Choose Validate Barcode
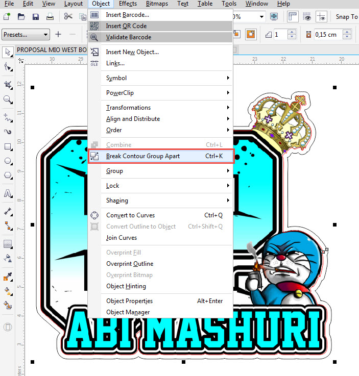Image resolution: width=359 pixels, height=376 pixels. (161, 37)
